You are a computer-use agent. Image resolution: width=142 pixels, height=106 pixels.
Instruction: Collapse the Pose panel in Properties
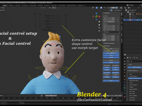click(128, 64)
